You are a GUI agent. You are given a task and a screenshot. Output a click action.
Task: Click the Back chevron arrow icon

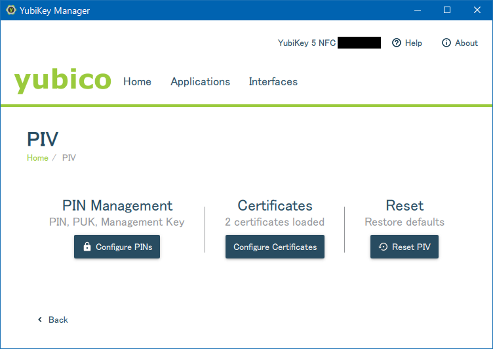40,319
